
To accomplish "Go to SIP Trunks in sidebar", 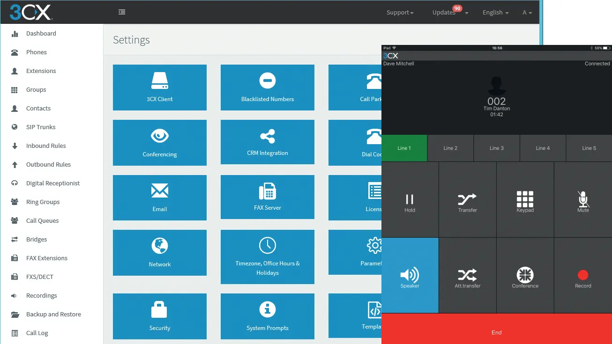I will [41, 127].
